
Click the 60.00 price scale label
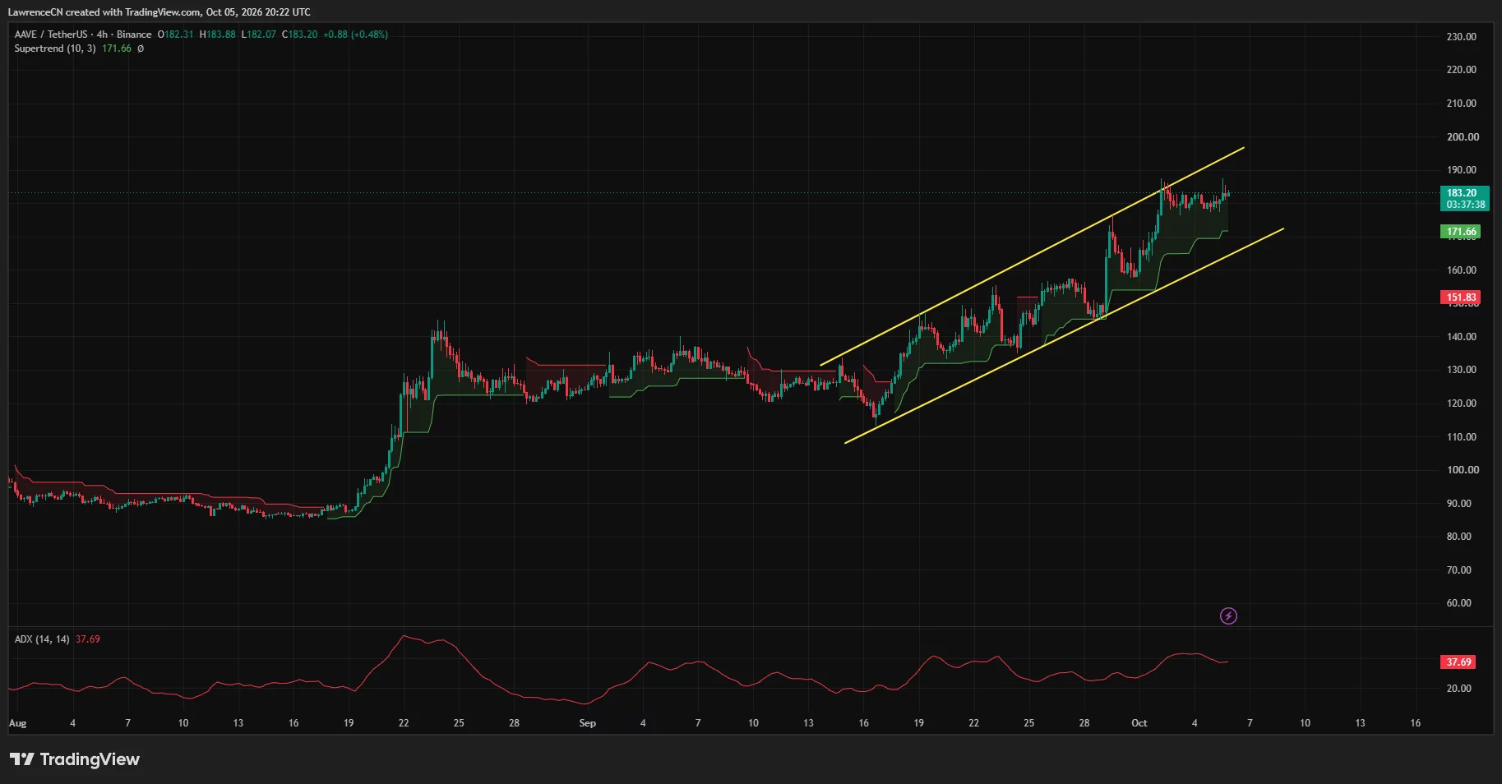1458,603
